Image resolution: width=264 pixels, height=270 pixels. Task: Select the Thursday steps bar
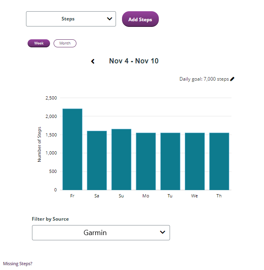pos(219,161)
